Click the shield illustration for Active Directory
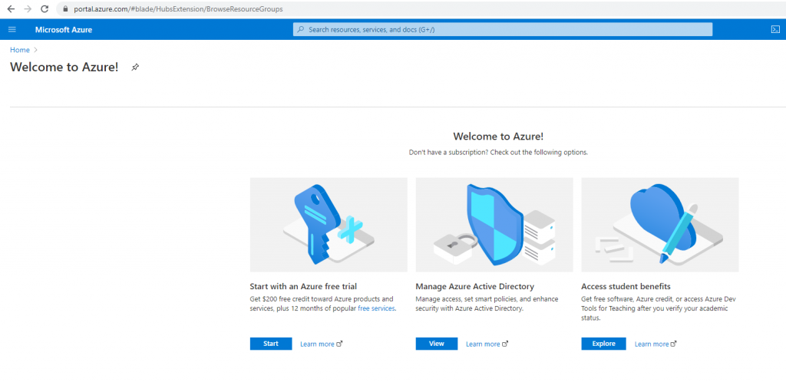Viewport: 786px width, 382px height. 494,225
